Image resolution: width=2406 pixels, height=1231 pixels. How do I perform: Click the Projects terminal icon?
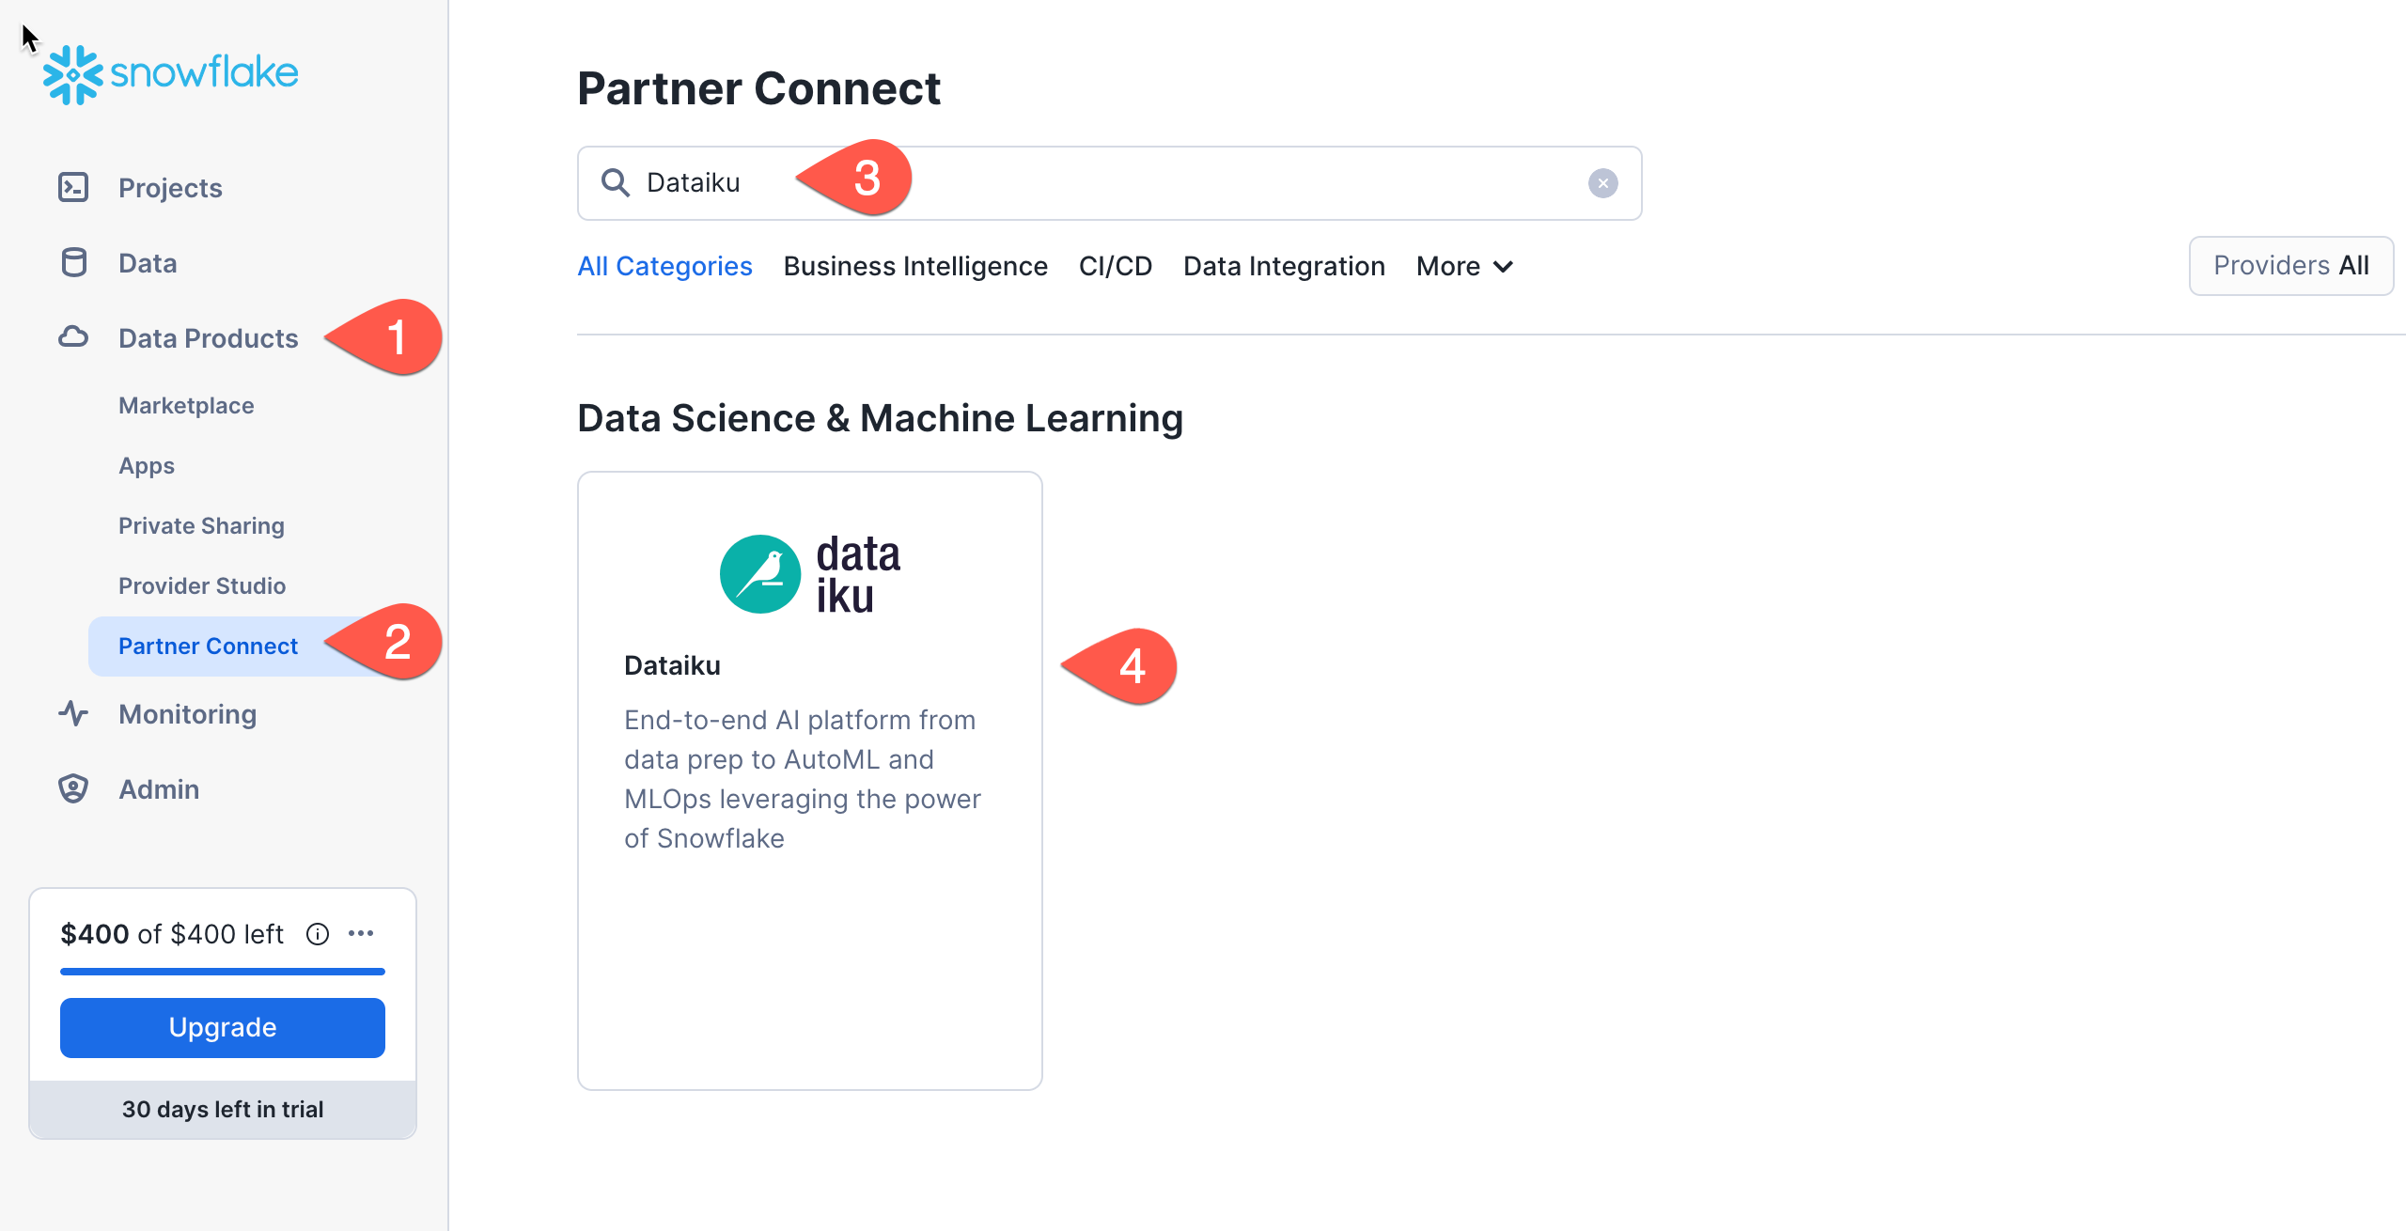pos(73,187)
